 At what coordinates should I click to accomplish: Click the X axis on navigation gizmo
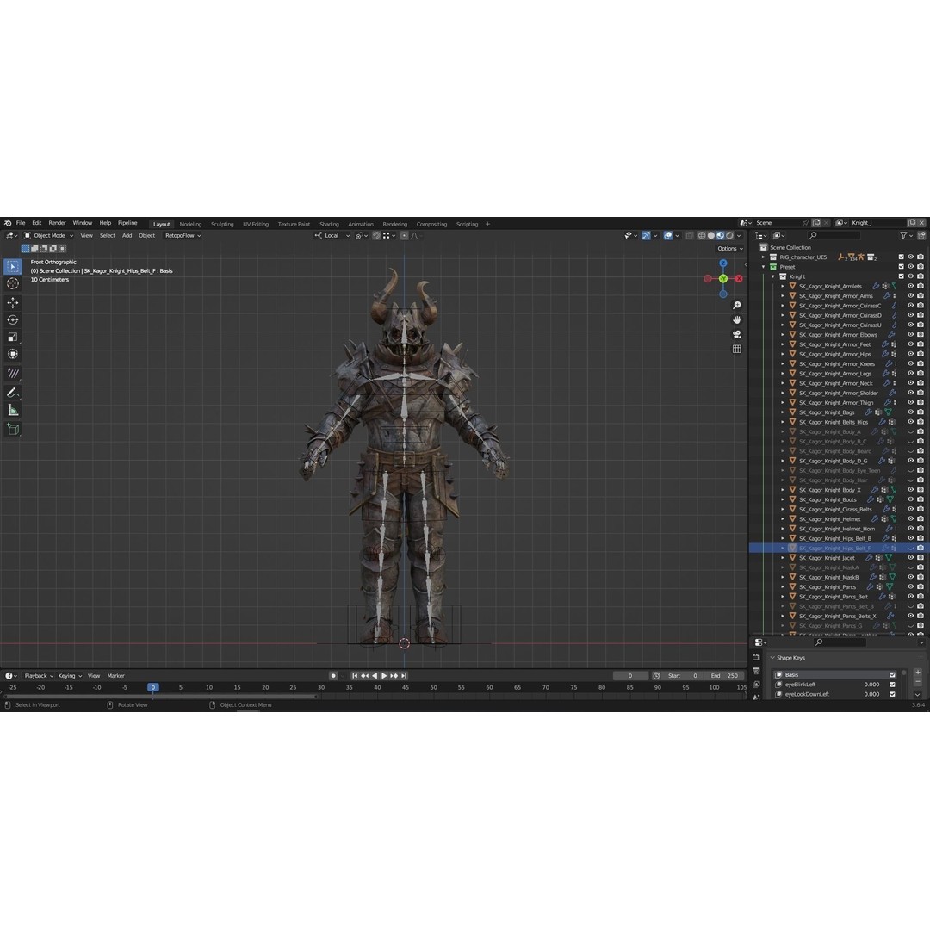click(739, 279)
